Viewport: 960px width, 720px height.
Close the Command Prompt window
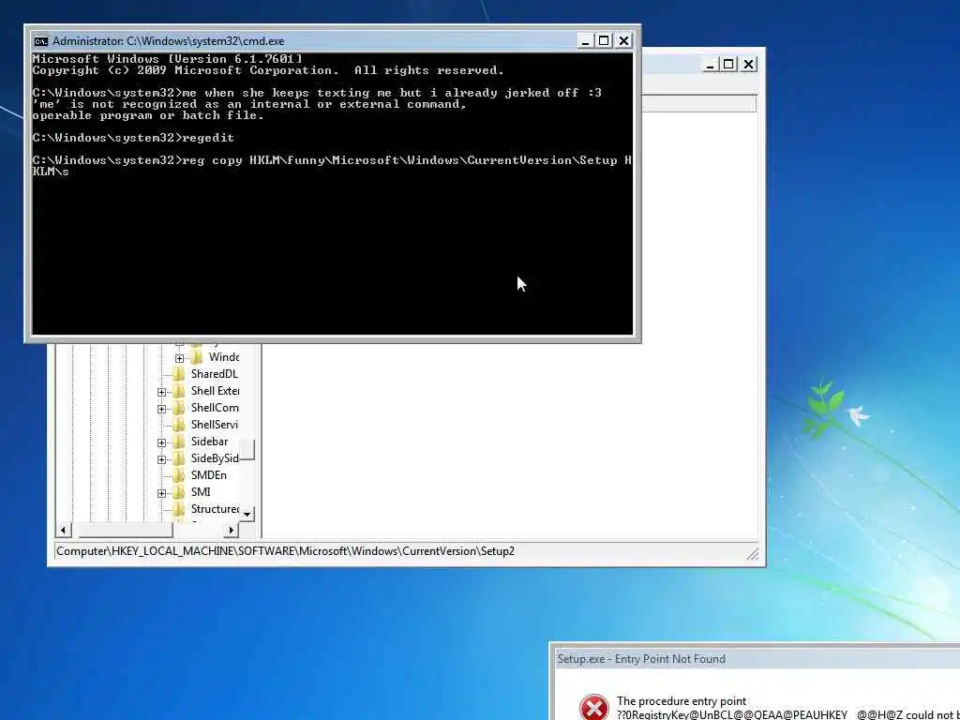(623, 41)
